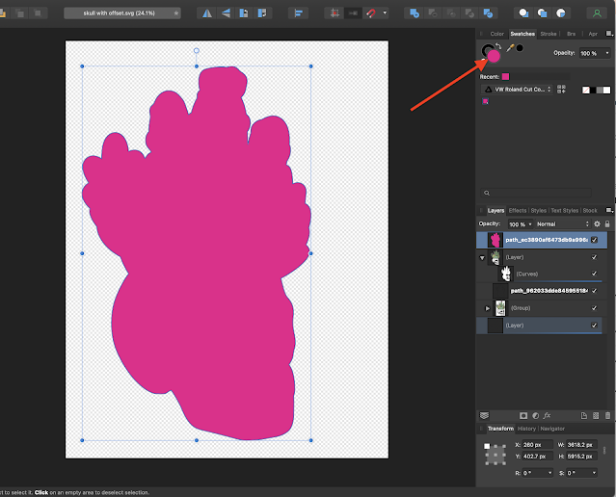Apply the None swatch
The image size is (616, 497).
pos(586,91)
